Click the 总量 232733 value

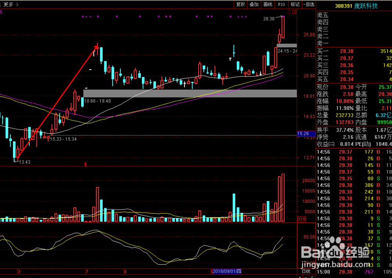pos(344,115)
